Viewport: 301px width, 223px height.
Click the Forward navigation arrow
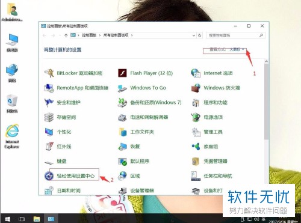[x=53, y=35]
